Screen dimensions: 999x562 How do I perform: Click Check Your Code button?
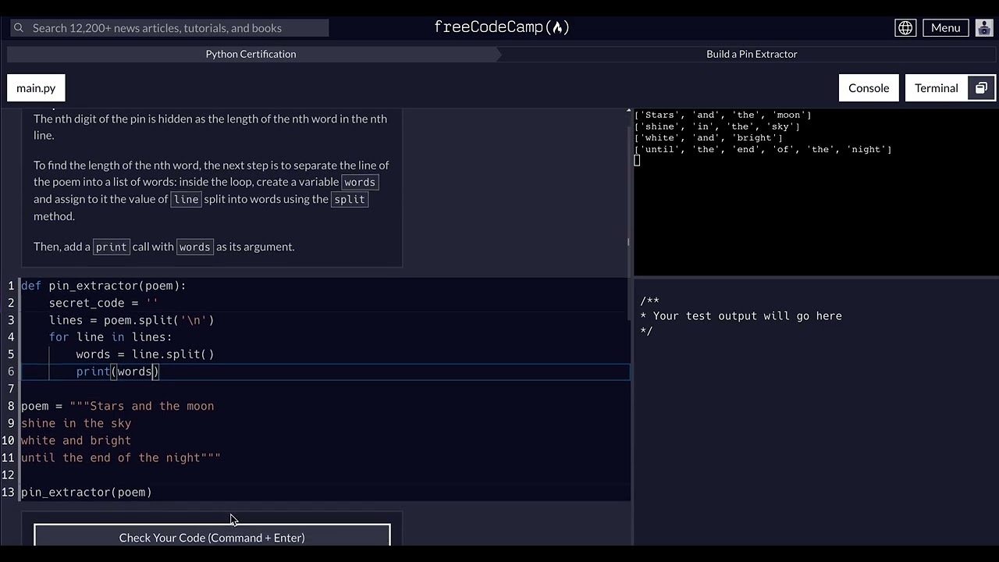(212, 537)
